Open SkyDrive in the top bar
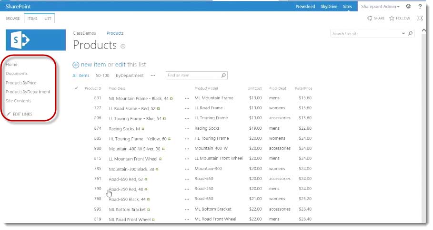433x230 pixels. pos(329,6)
